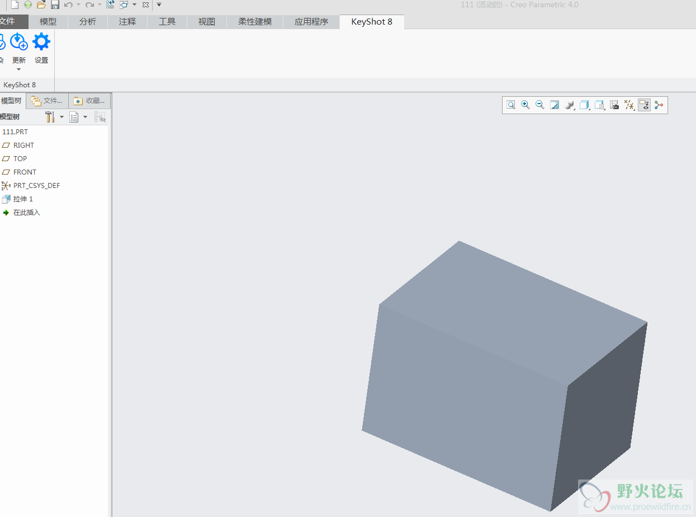Open the display style shading icon

[570, 105]
